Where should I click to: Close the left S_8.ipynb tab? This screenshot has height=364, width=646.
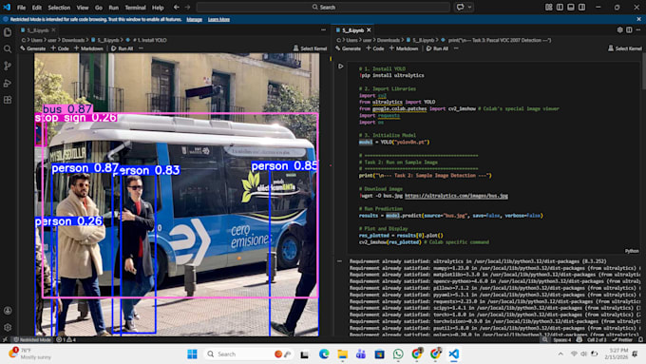coord(53,29)
